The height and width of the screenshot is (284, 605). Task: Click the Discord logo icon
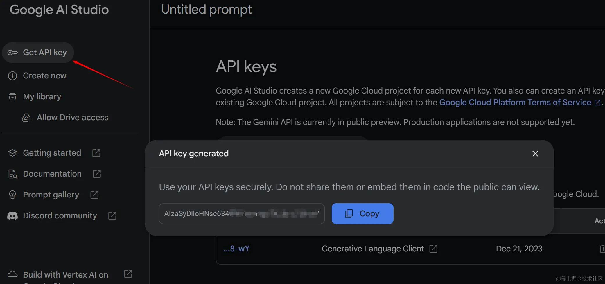[x=12, y=216]
